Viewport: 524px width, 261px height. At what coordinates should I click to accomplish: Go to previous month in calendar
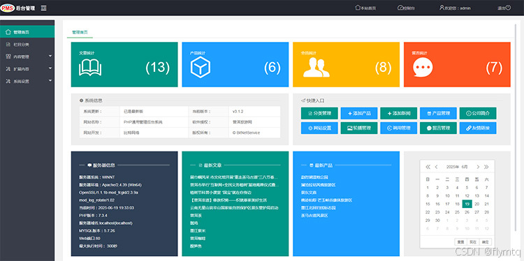436,167
